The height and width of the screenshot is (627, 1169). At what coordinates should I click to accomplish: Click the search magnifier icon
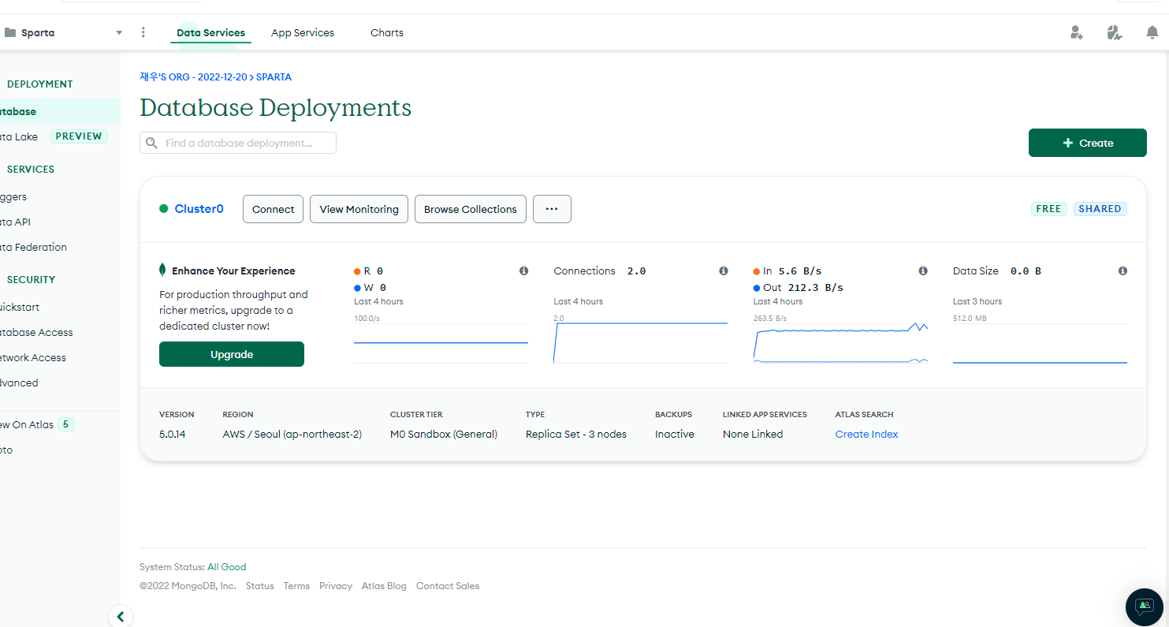tap(151, 143)
